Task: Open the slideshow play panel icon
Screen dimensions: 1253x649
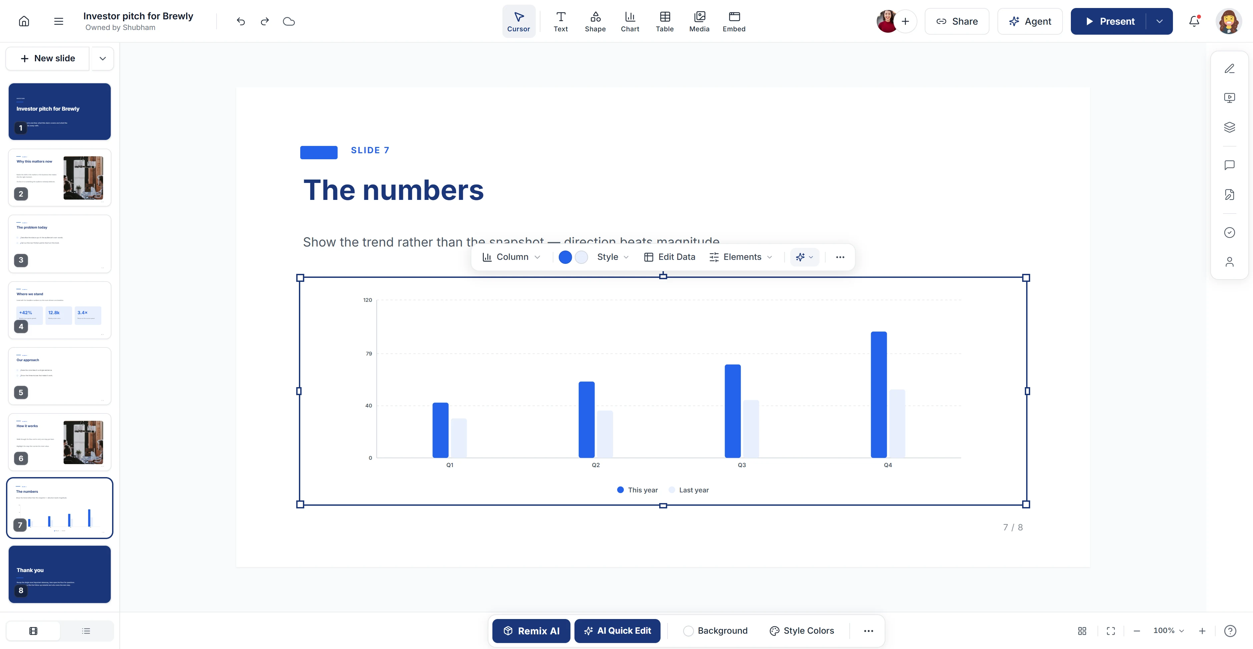Action: tap(1229, 98)
